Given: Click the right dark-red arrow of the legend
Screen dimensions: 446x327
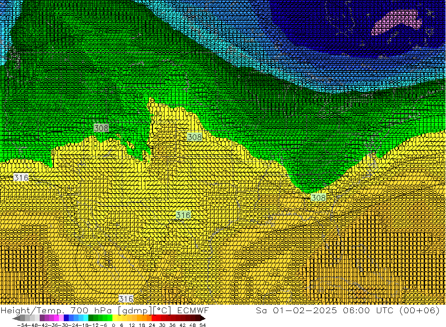Looking at the screenshot, I should [x=203, y=318].
